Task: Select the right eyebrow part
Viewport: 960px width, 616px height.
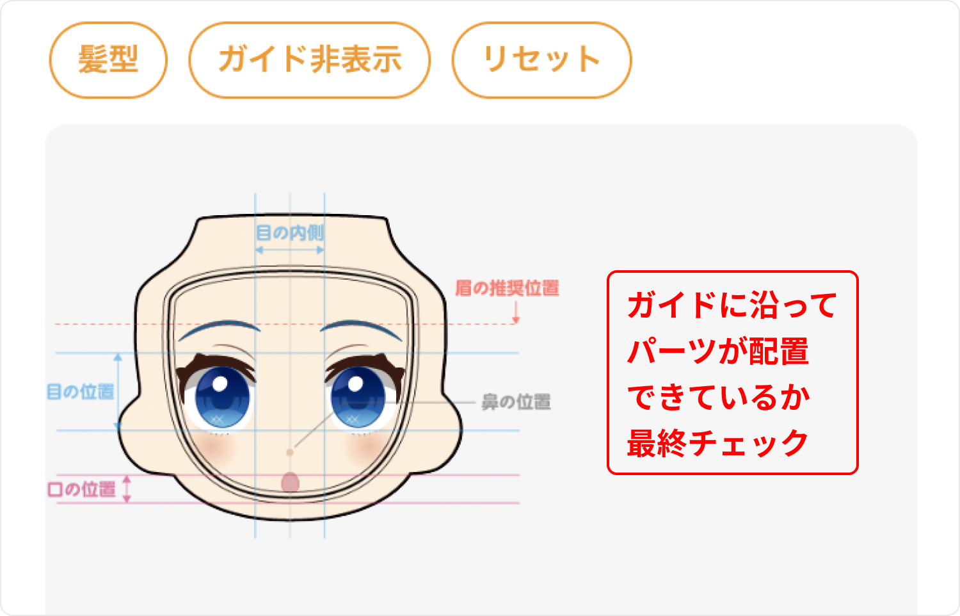Action: click(x=362, y=329)
